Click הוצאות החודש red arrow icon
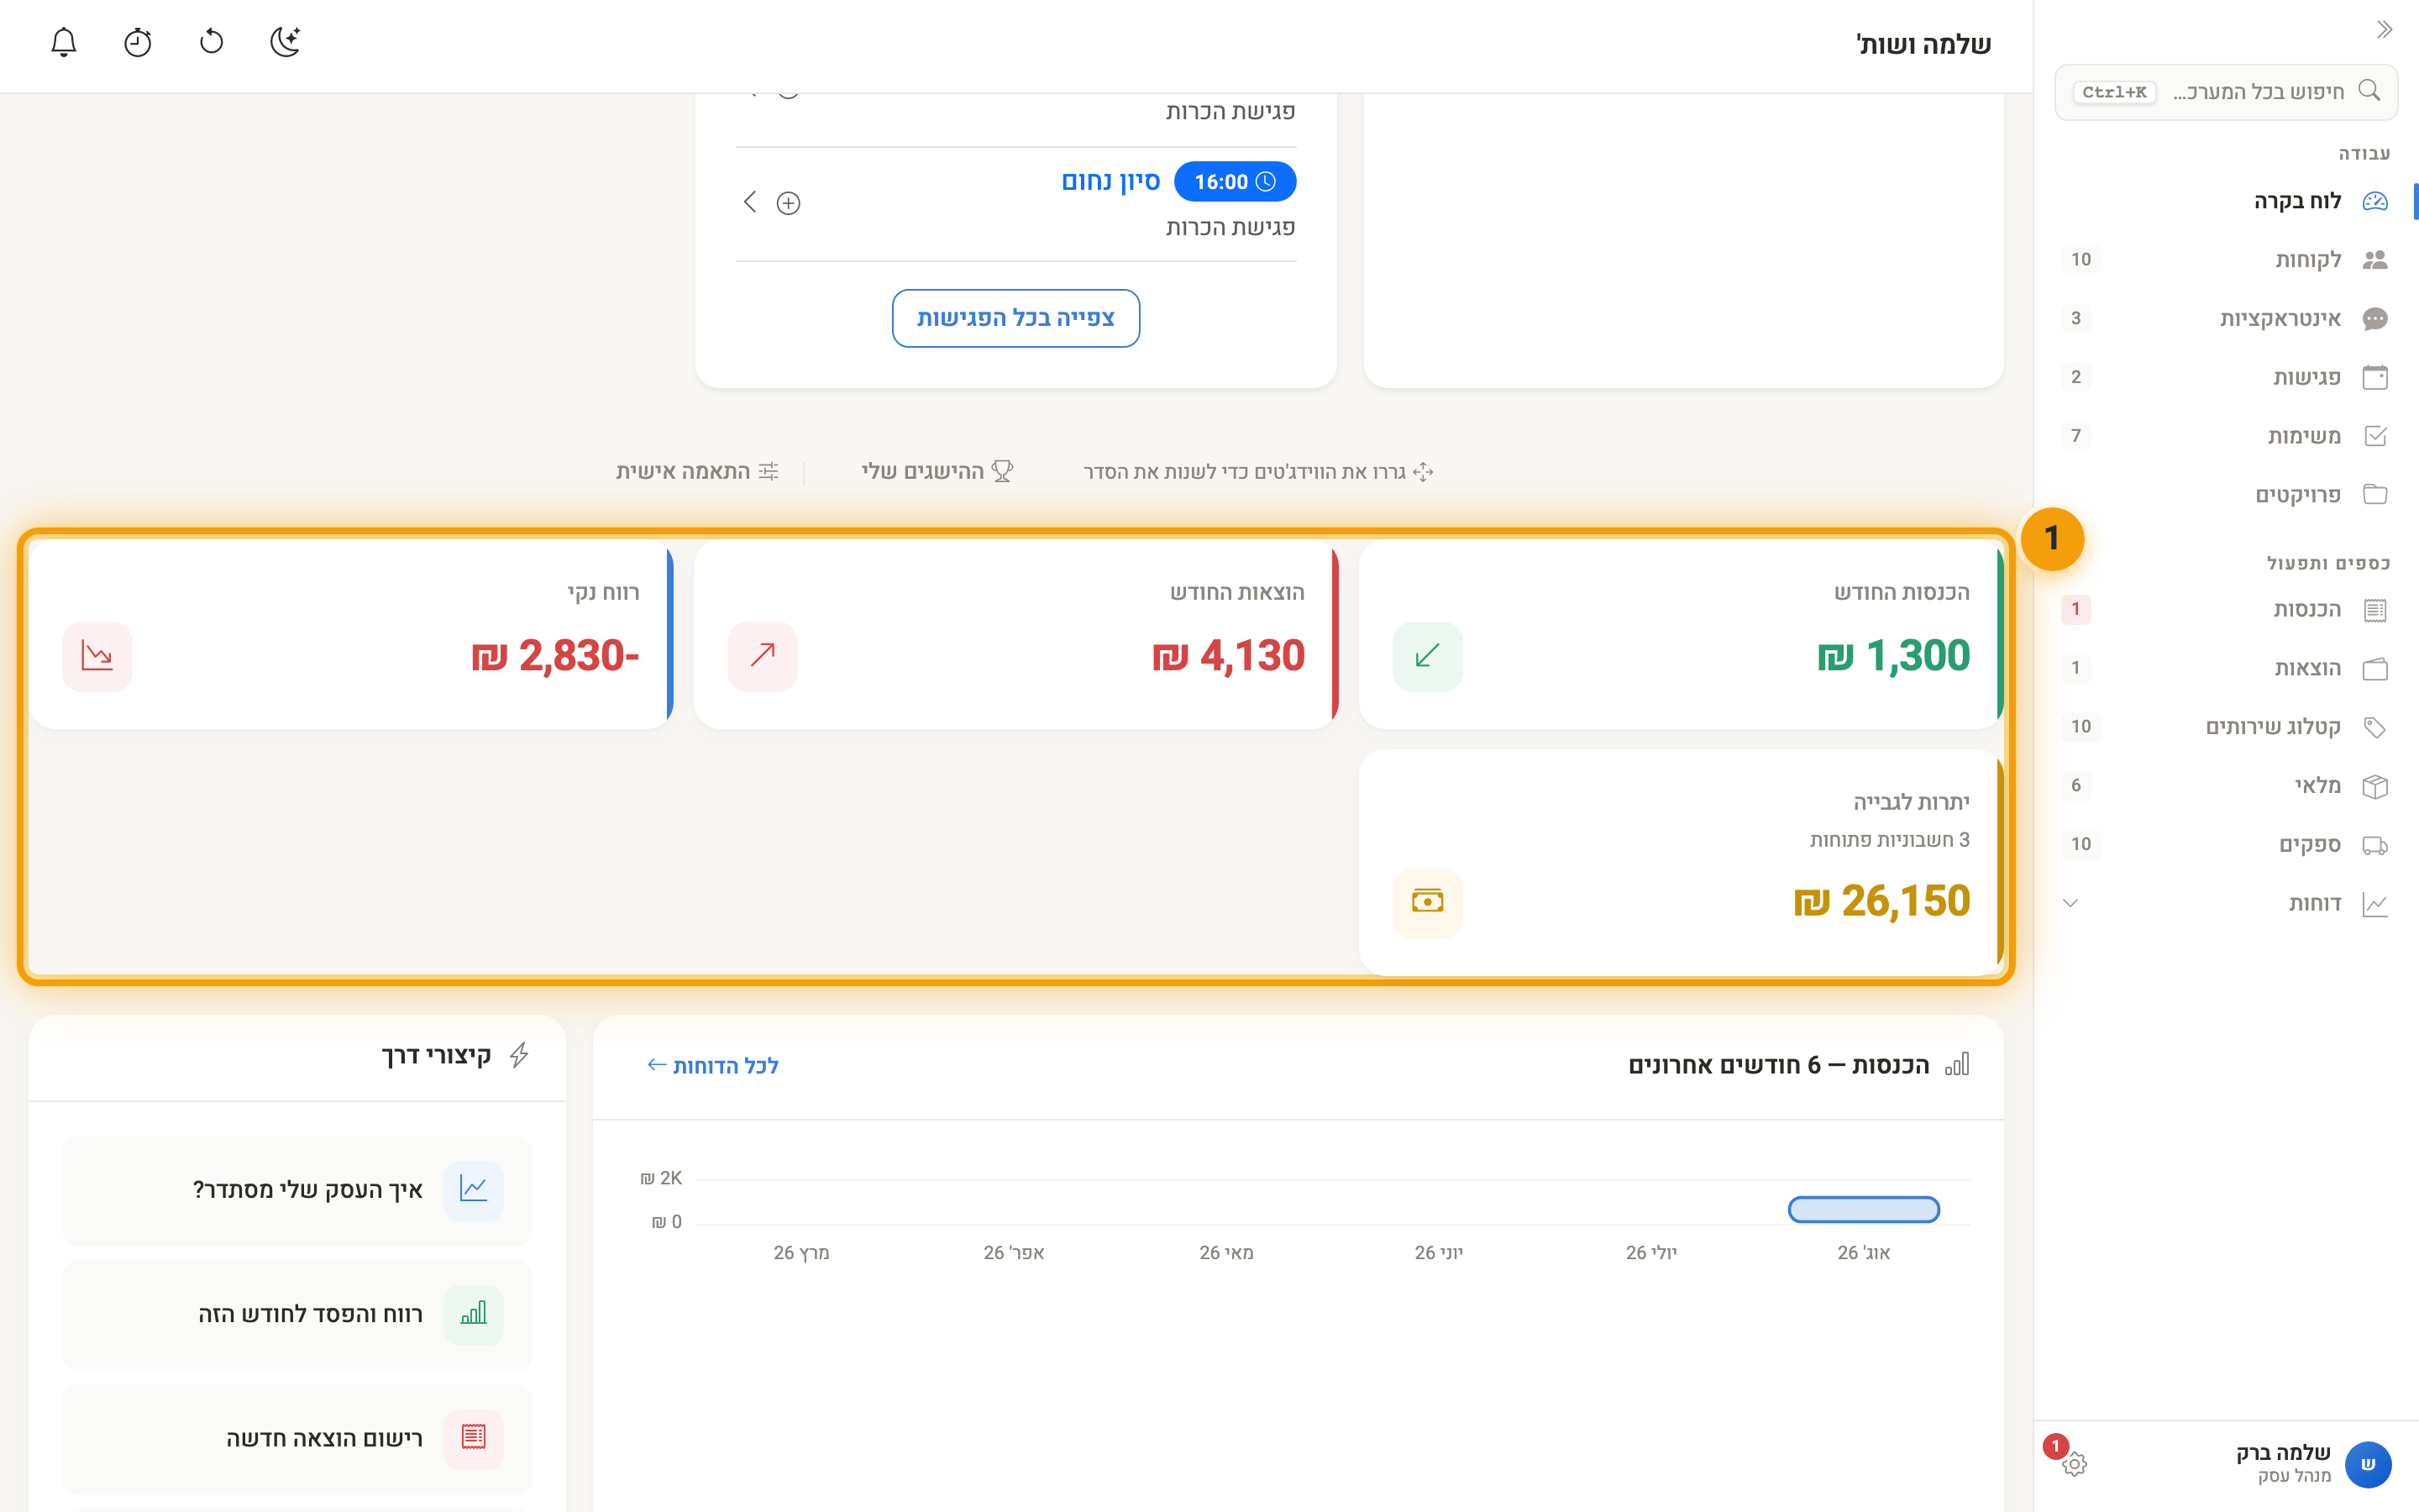The height and width of the screenshot is (1512, 2419). (763, 656)
